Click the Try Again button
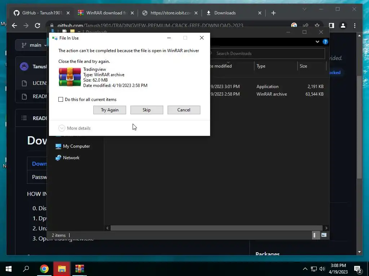 (x=110, y=110)
